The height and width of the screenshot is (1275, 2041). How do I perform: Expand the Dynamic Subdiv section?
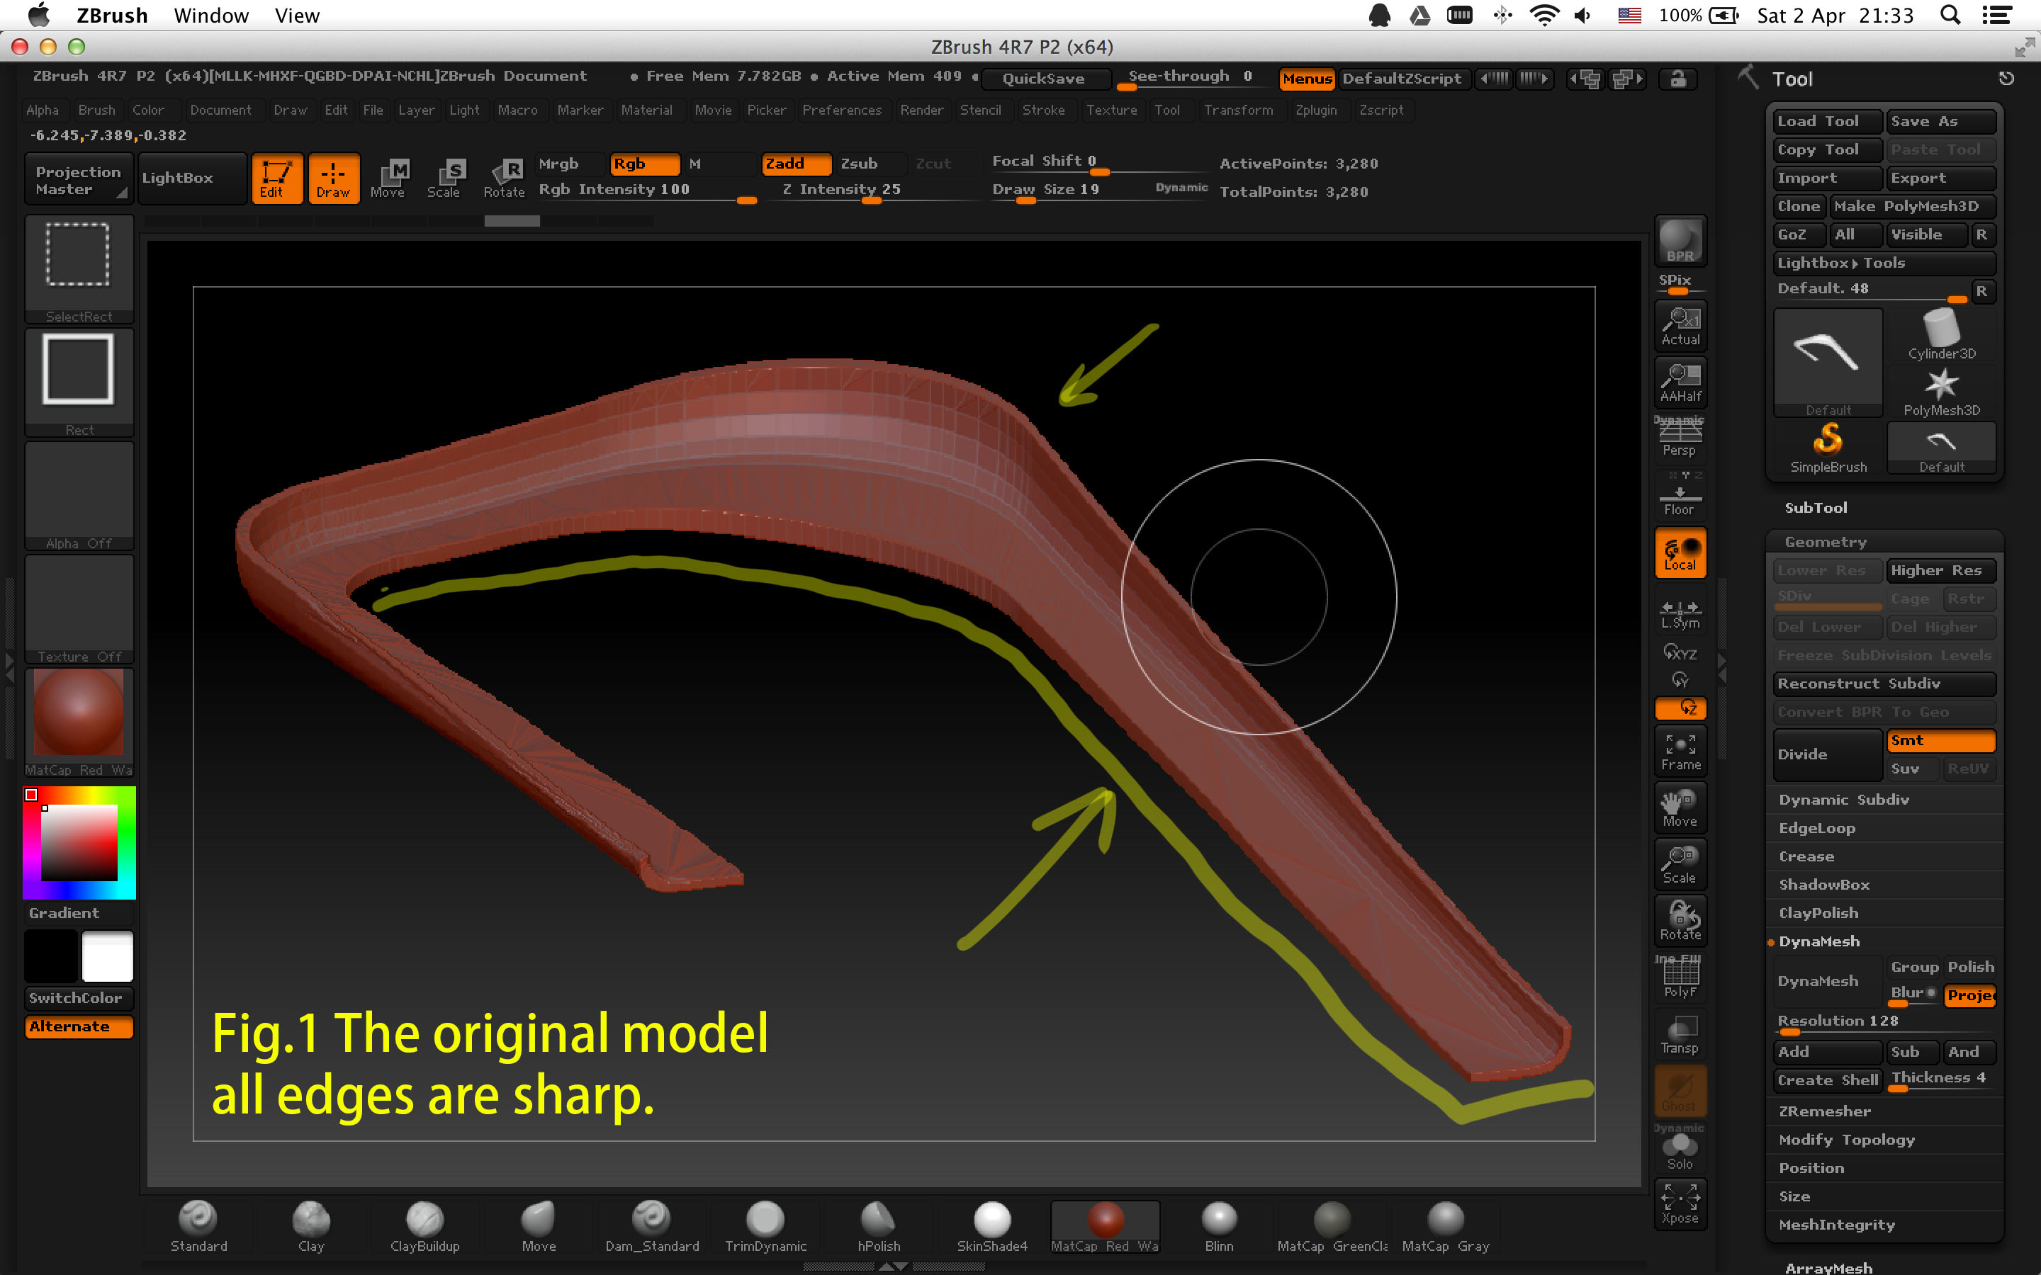coord(1844,800)
